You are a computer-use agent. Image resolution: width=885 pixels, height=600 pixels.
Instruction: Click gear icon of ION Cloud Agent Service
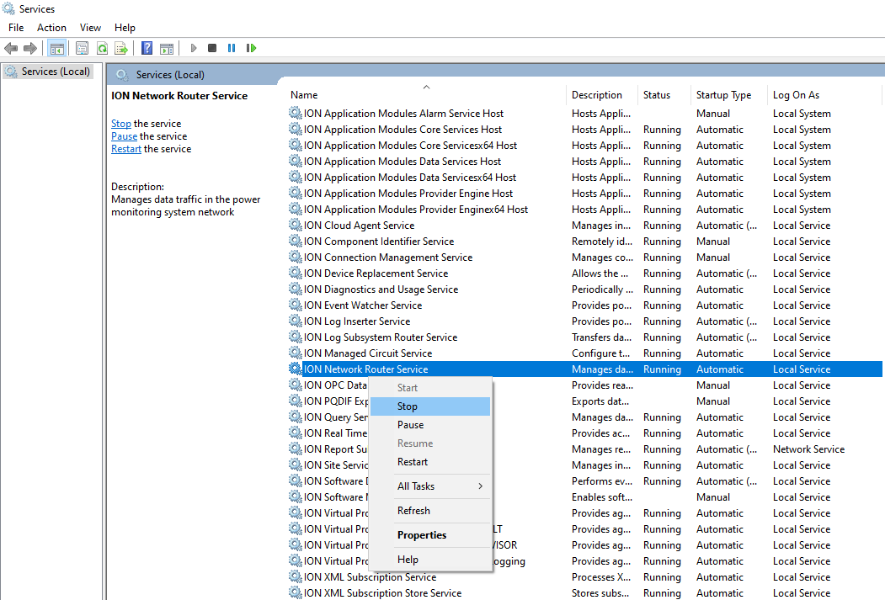pyautogui.click(x=296, y=225)
